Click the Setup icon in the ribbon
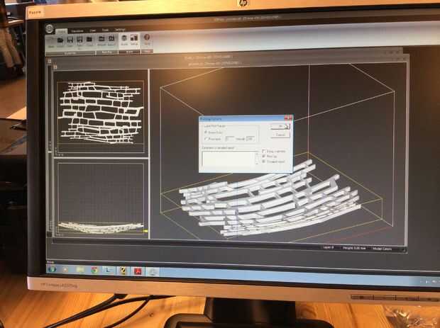Viewport: 440px width, 328px height. (134, 38)
